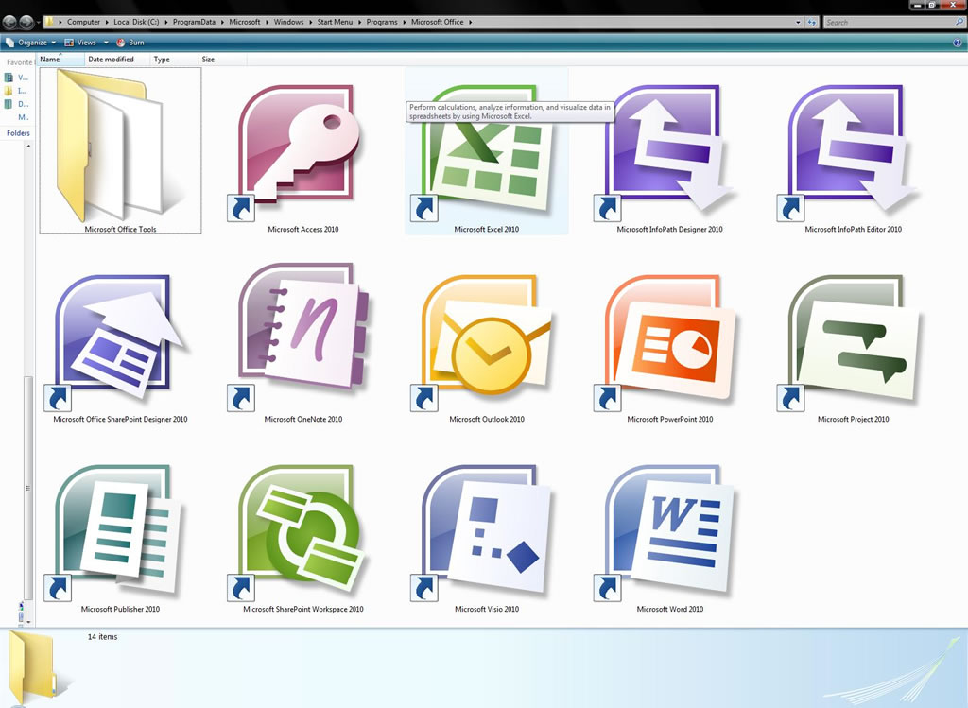This screenshot has width=968, height=708.
Task: Click the Microsoft Office breadcrumb segment
Action: pyautogui.click(x=437, y=22)
